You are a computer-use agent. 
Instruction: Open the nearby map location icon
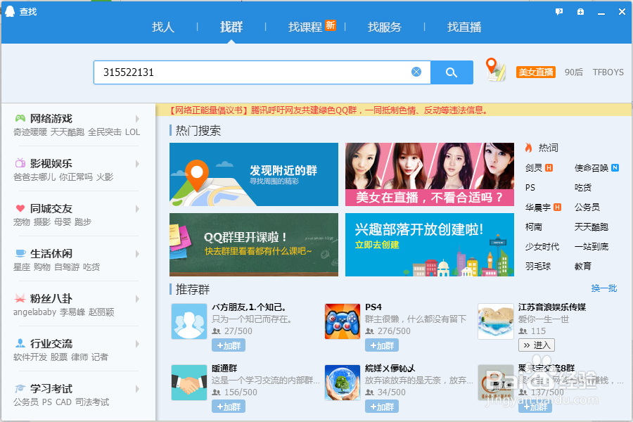click(495, 70)
